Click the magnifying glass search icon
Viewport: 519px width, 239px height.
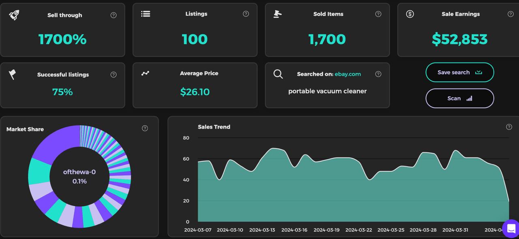coord(278,74)
